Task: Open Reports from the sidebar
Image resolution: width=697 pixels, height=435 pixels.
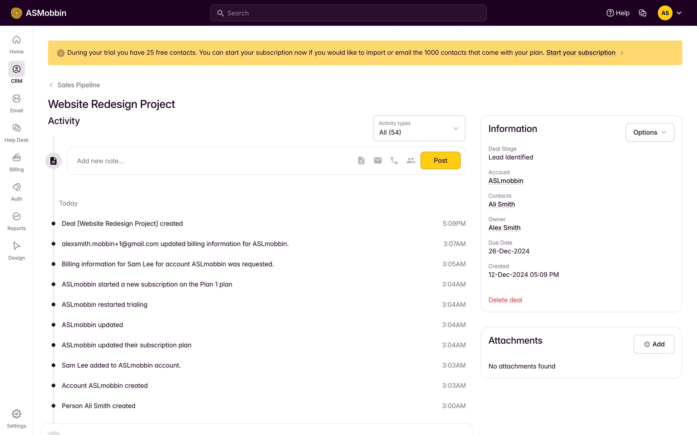Action: pos(16,221)
